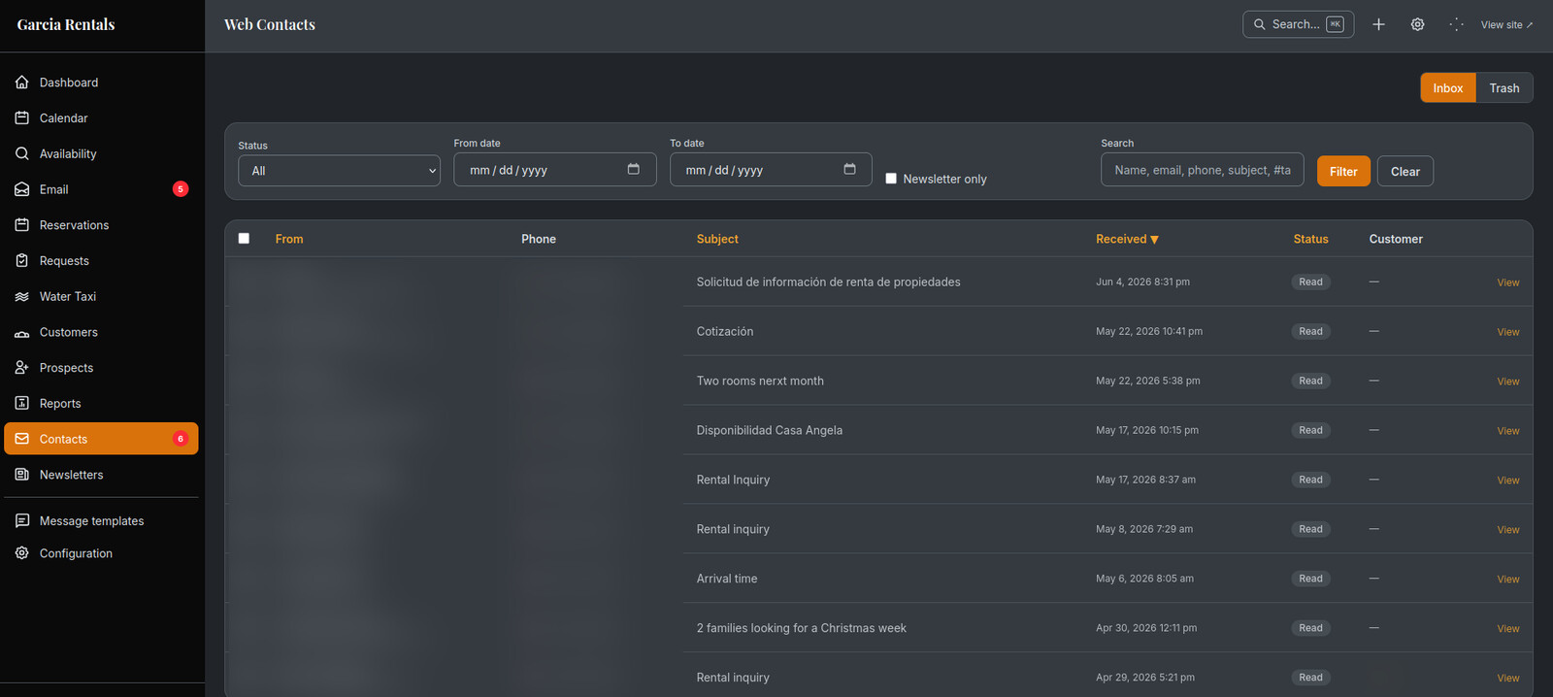
Task: Click the Newsletters icon in sidebar
Action: (22, 475)
